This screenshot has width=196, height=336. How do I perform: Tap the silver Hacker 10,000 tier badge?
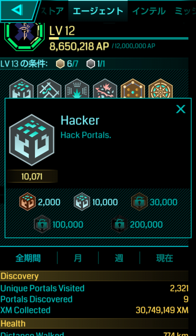(x=82, y=202)
